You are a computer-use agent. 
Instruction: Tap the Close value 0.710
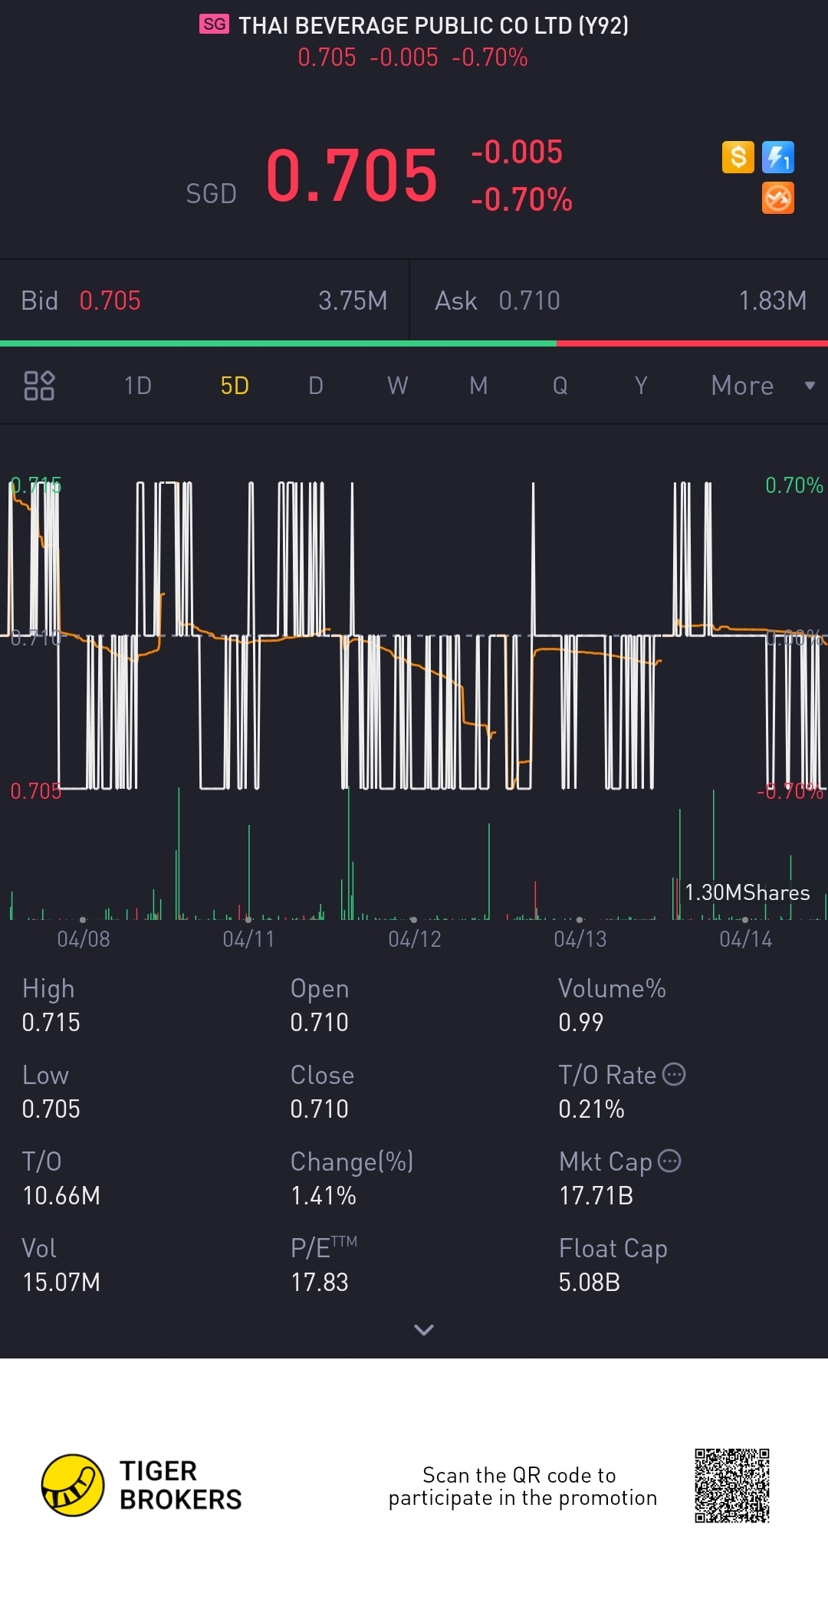tap(319, 1109)
